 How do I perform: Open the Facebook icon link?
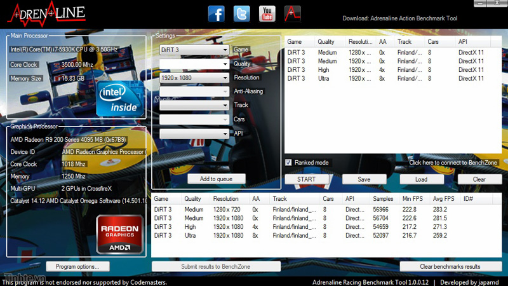point(217,14)
